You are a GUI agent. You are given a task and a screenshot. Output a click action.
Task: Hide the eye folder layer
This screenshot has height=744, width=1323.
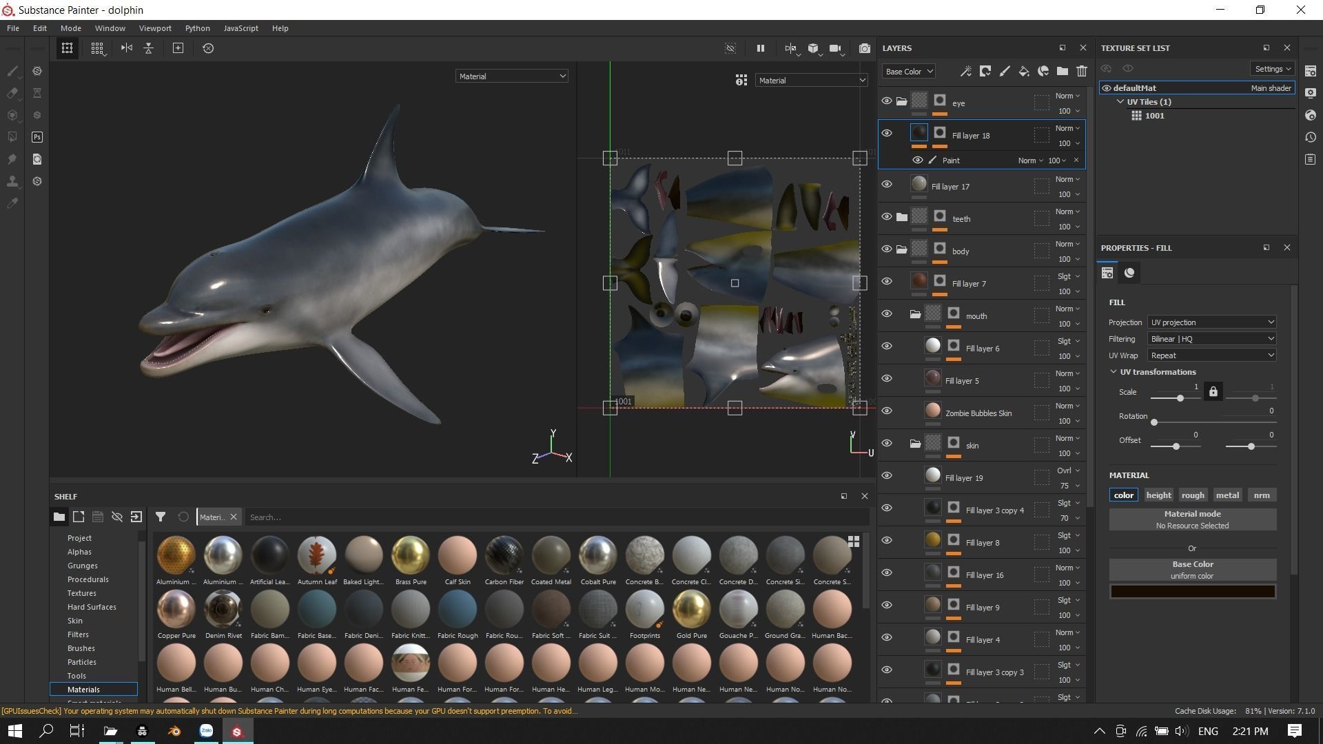click(887, 101)
